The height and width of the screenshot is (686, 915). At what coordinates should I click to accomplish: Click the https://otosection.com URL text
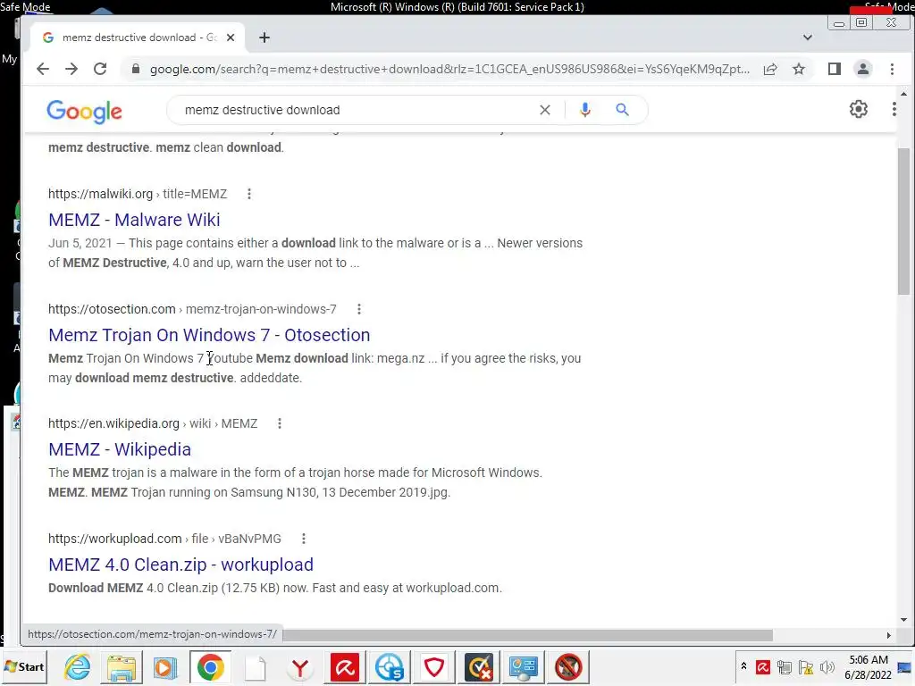[x=112, y=309]
